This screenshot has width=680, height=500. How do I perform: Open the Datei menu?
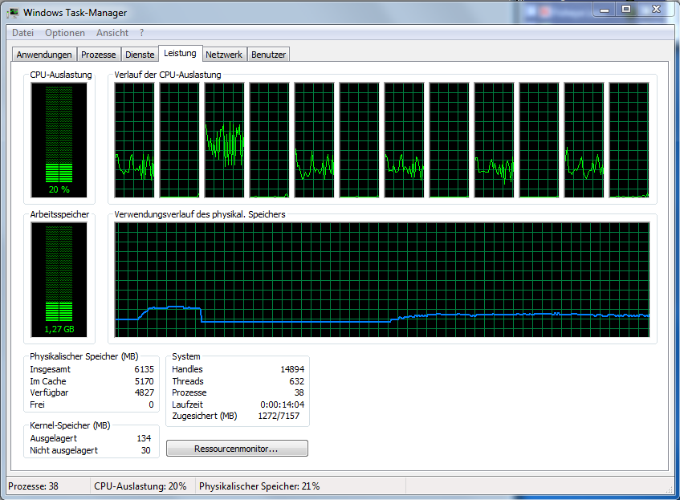[x=23, y=33]
